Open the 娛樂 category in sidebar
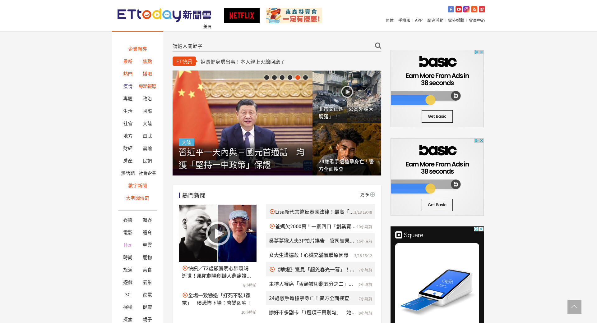Image resolution: width=597 pixels, height=323 pixels. click(128, 220)
